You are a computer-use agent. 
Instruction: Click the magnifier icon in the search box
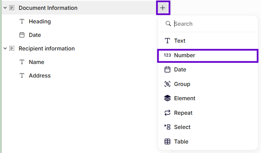click(168, 24)
